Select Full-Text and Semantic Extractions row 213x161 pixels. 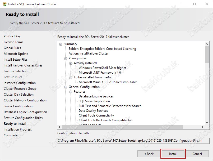(x=110, y=106)
